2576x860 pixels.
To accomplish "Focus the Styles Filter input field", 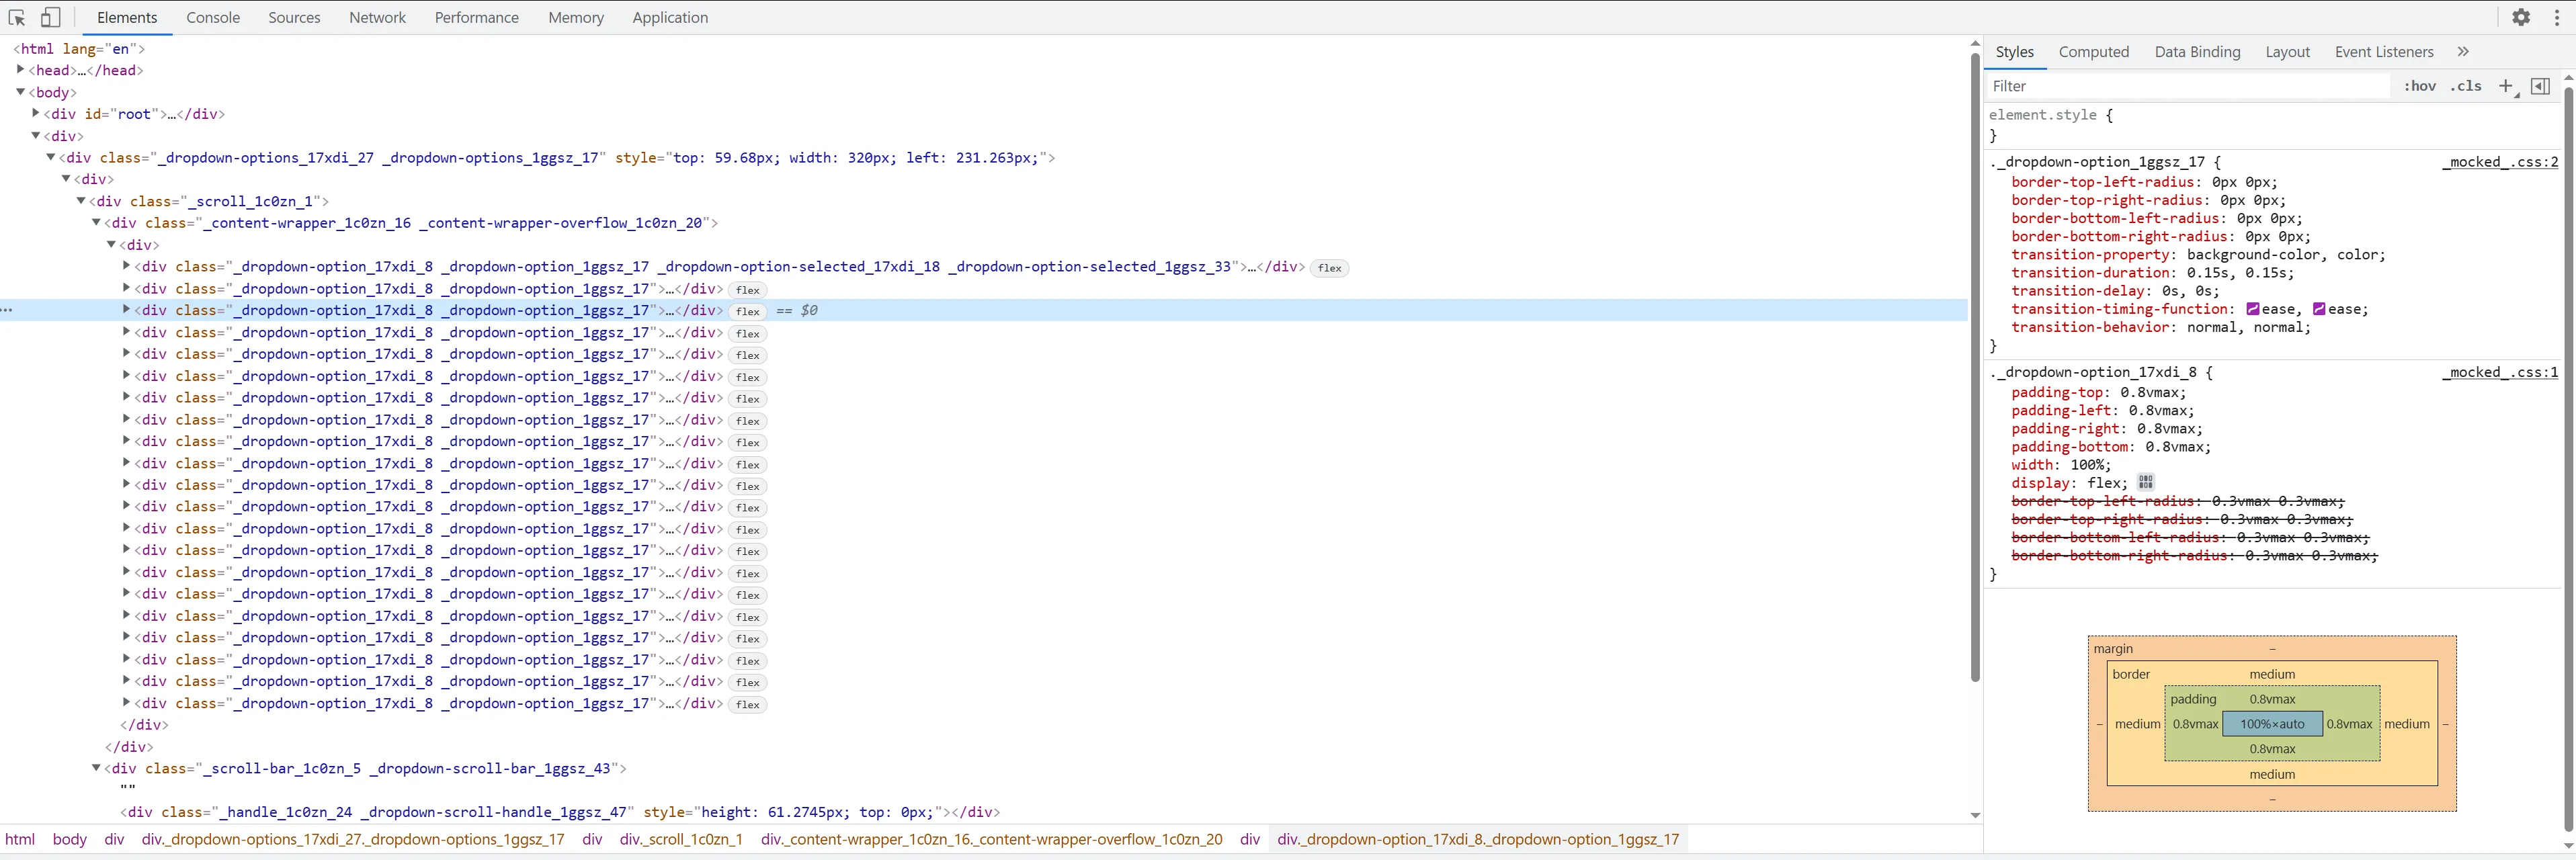I will (2190, 86).
